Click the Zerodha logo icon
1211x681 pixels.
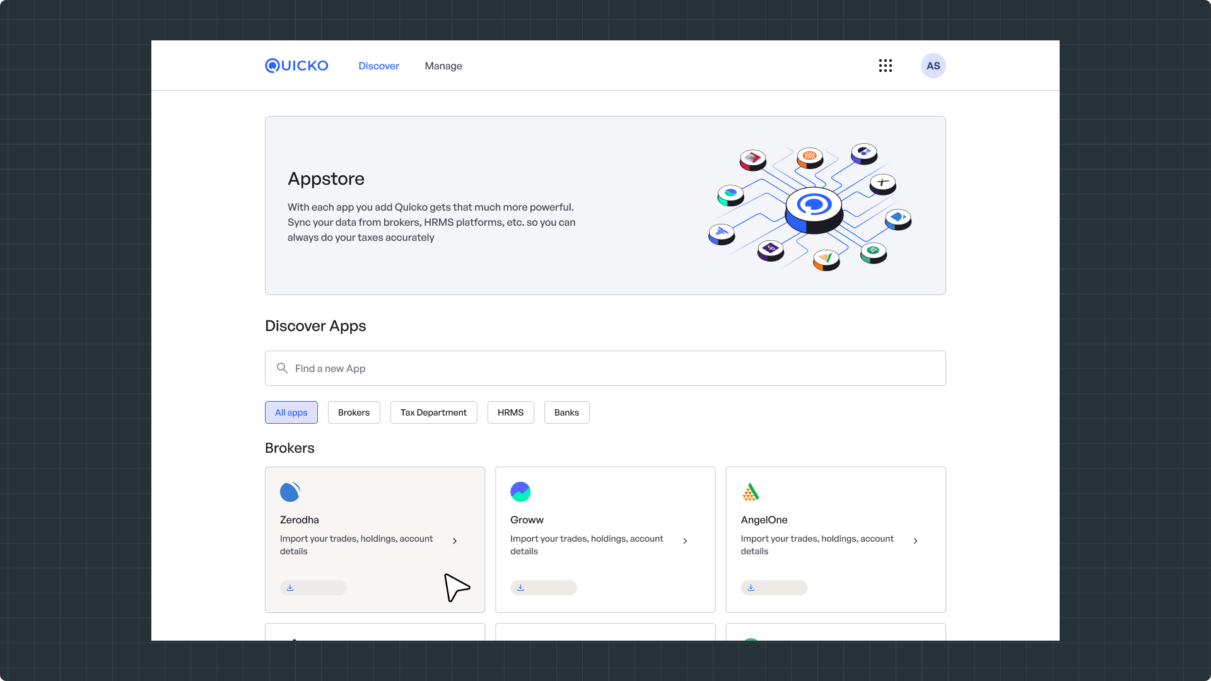tap(290, 492)
